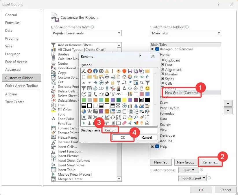Screen dimensions: 238x195
Task: Expand the Help tab node
Action: coord(152,146)
